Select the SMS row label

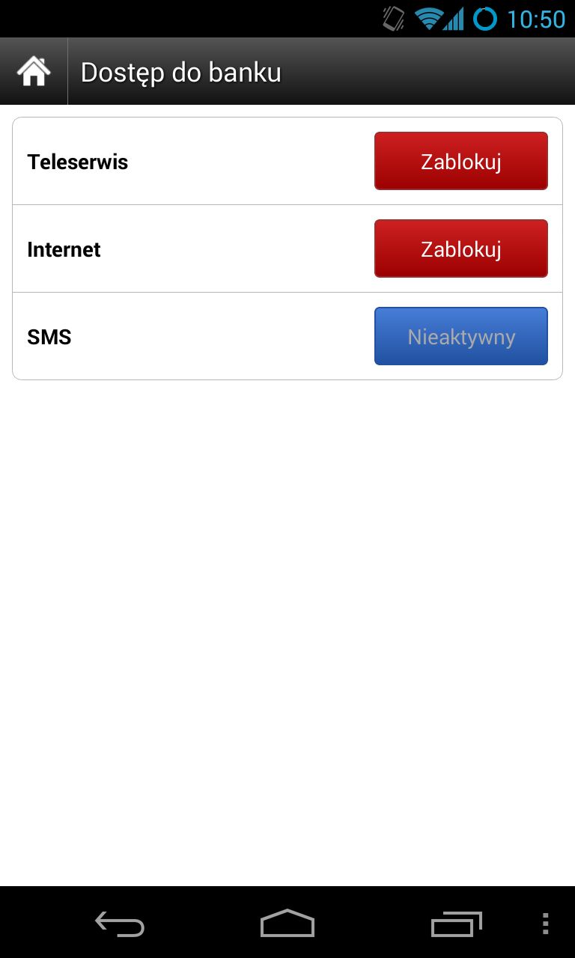coord(49,338)
